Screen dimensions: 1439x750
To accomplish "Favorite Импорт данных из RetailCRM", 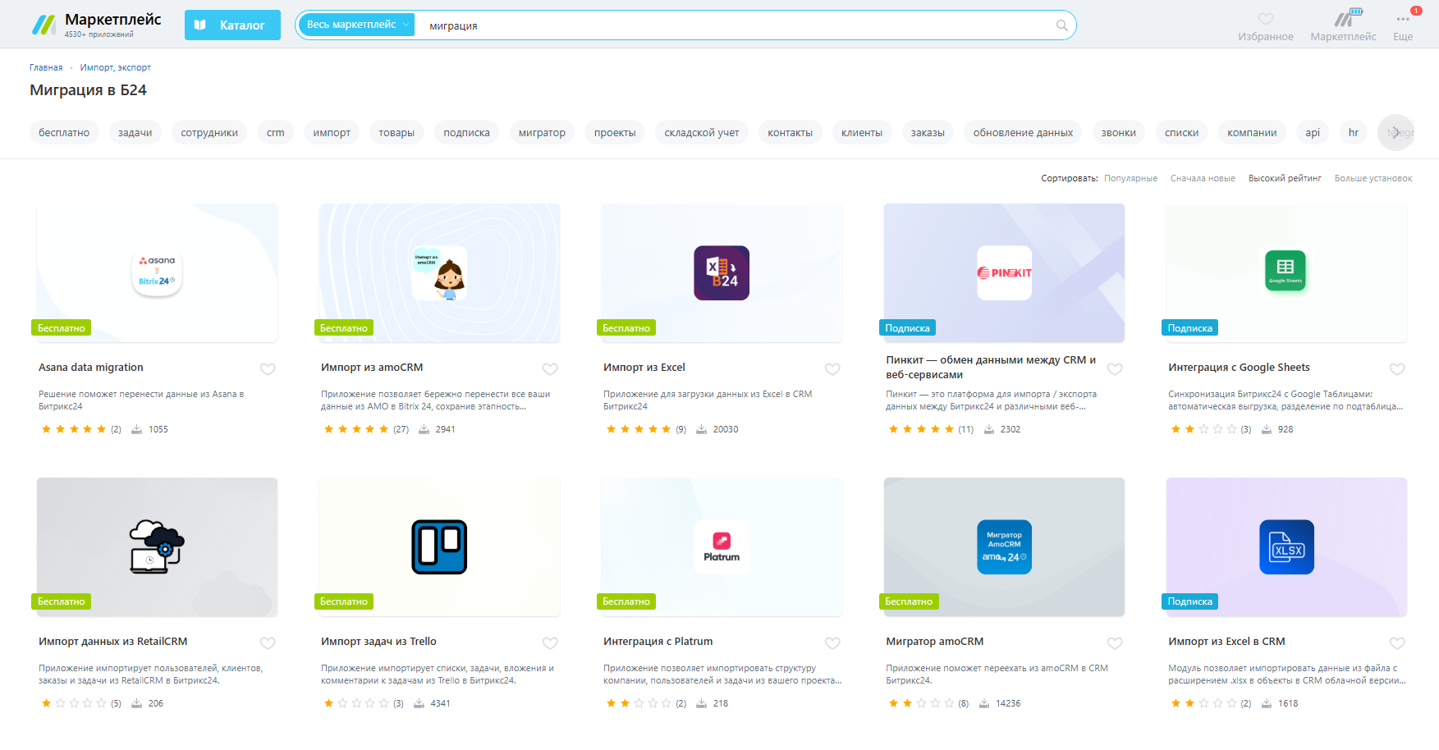I will [268, 643].
